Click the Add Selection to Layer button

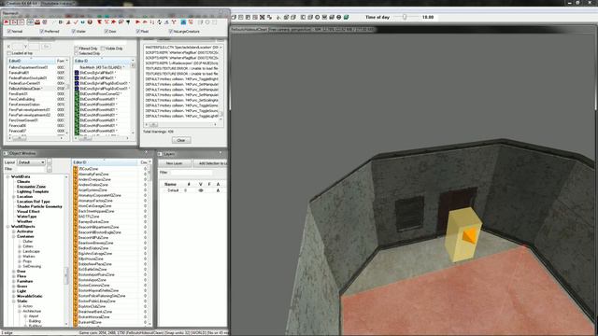[x=210, y=163]
